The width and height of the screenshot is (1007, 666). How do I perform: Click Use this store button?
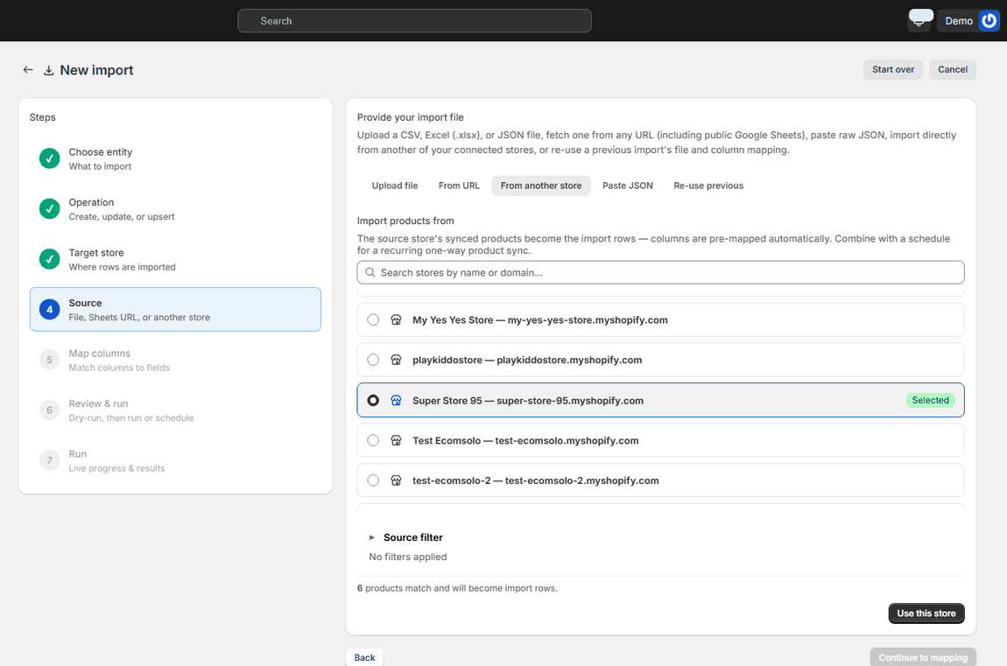[926, 613]
